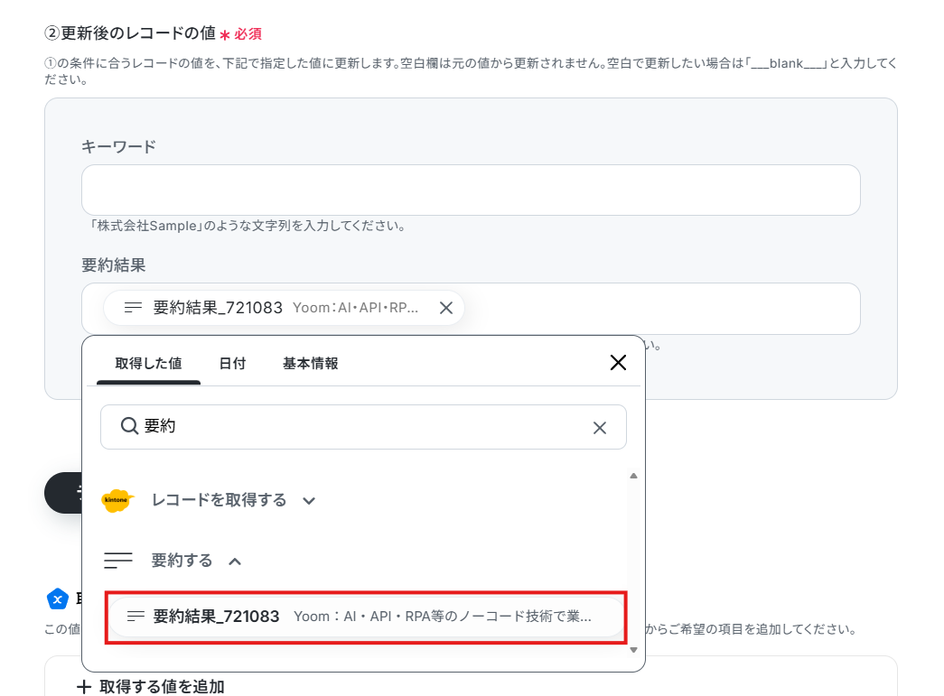Click 取得する値を追加 link
The image size is (944, 696).
click(x=162, y=687)
